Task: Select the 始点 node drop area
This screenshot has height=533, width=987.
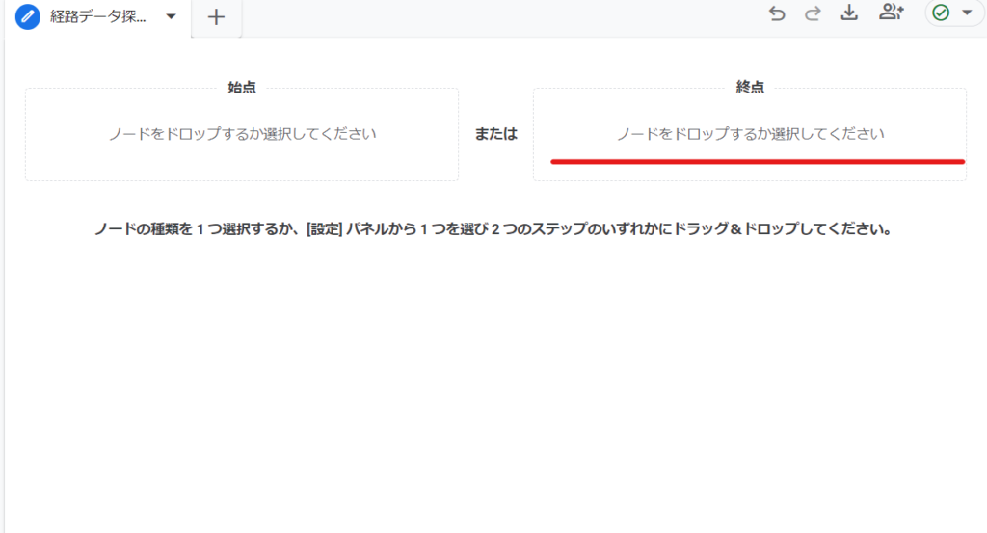Action: tap(242, 134)
